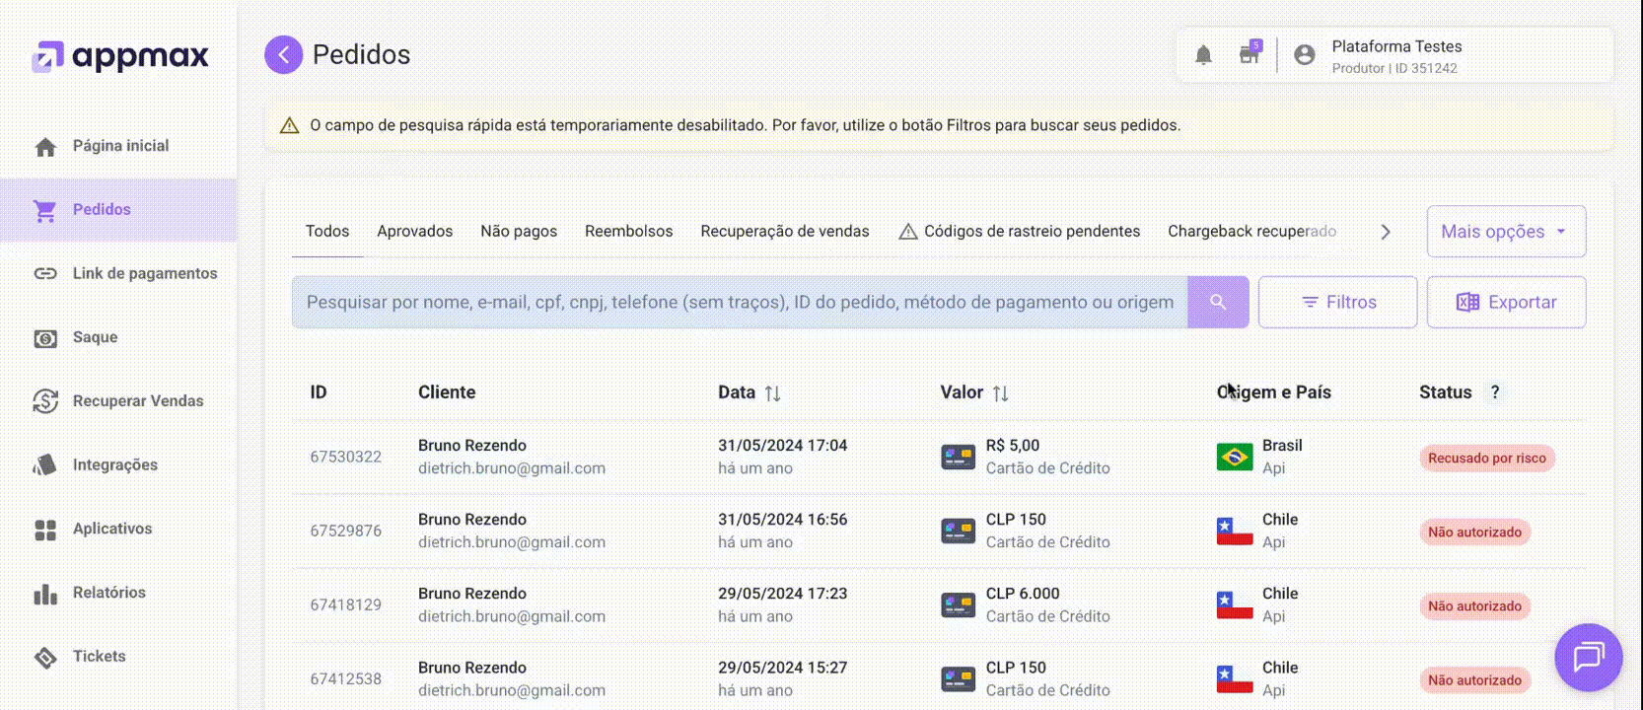Sort orders by Data column arrows
The height and width of the screenshot is (710, 1643).
[x=773, y=393]
